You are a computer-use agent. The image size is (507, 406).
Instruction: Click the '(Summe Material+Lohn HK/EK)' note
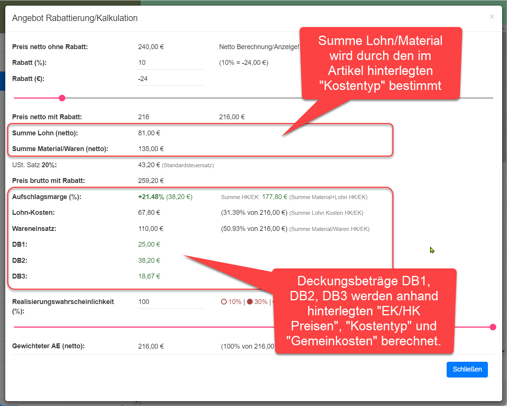pyautogui.click(x=328, y=197)
